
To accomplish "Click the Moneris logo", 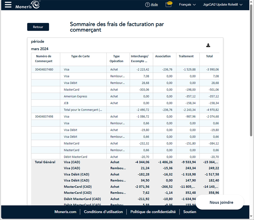I will pyautogui.click(x=28, y=5).
